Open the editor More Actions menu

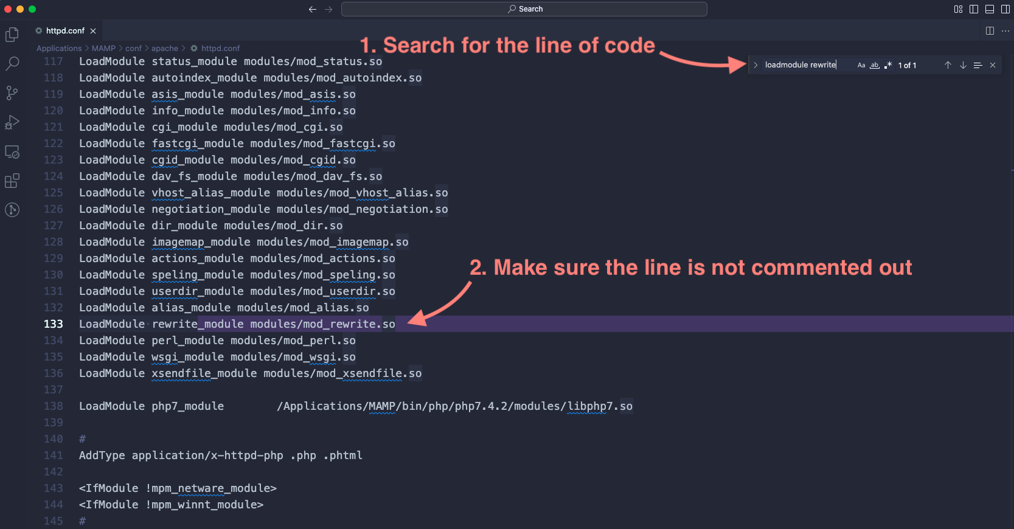point(1005,30)
